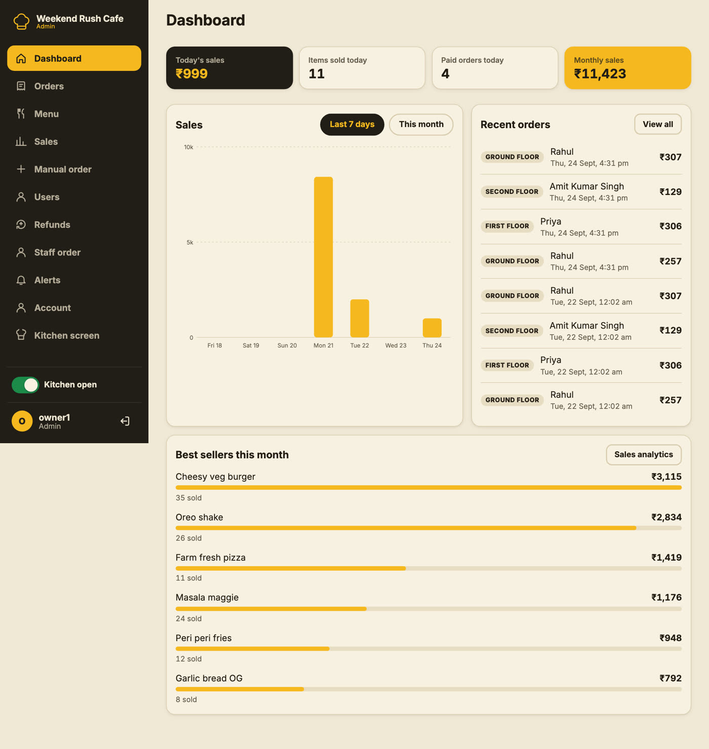The image size is (709, 749).
Task: Click the Farm fresh pizza progress bar
Action: coord(428,568)
